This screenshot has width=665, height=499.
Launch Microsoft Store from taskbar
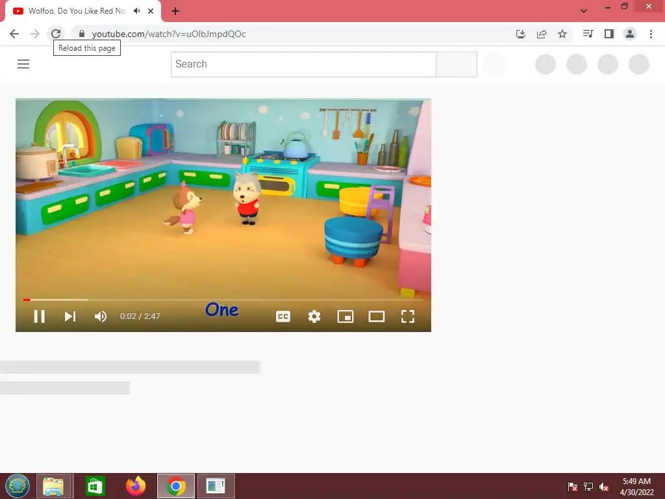[x=95, y=486]
